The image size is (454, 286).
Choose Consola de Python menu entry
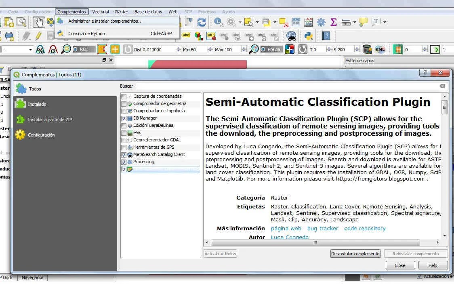117,34
